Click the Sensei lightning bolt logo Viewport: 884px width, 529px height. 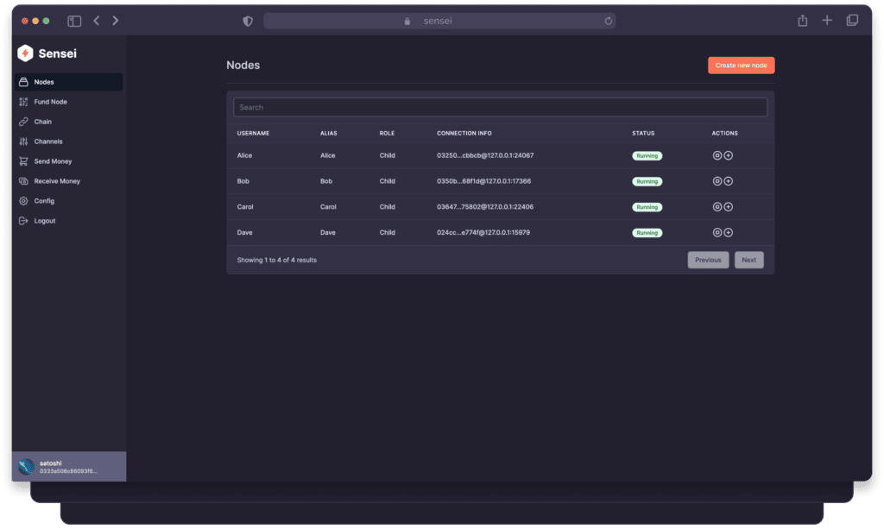(25, 54)
